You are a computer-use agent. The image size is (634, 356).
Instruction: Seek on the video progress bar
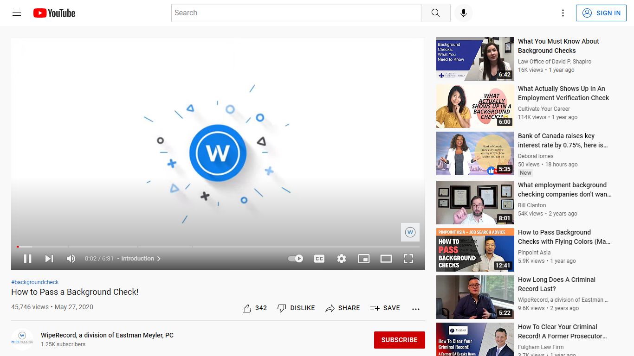pos(218,247)
